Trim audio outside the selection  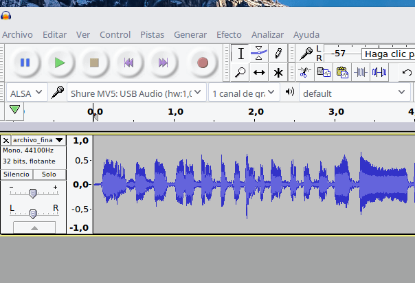pos(360,72)
